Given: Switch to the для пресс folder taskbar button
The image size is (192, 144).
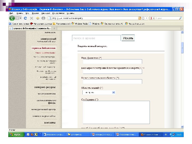Looking at the screenshot, I should click(78, 134).
